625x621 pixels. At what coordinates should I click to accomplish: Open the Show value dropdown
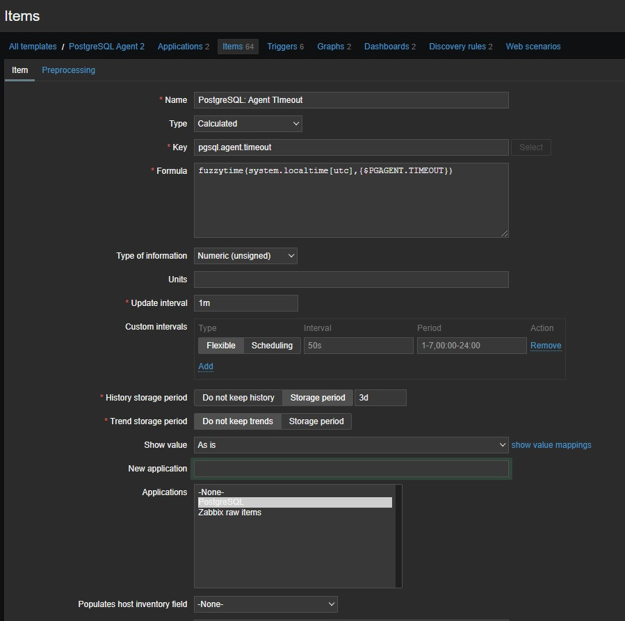click(x=350, y=445)
